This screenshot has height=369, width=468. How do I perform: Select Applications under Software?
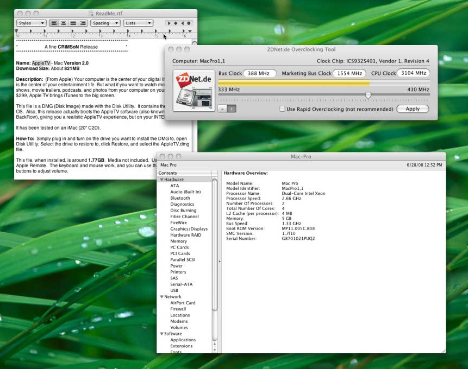183,340
